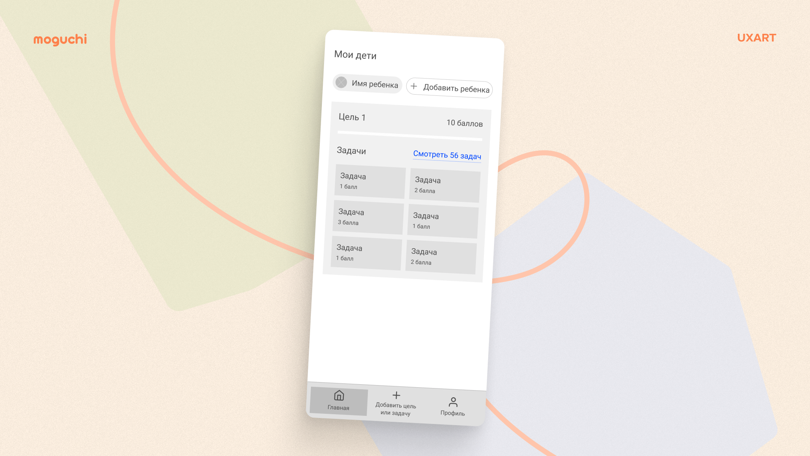This screenshot has height=456, width=810.
Task: Open the 'Задача 3 балла' card
Action: (x=368, y=217)
